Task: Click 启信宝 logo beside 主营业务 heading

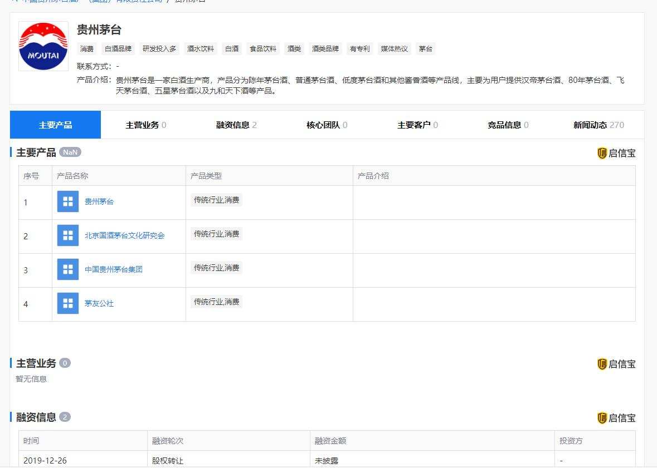Action: 616,364
